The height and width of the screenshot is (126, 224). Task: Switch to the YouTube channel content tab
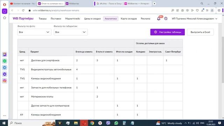pos(23,3)
